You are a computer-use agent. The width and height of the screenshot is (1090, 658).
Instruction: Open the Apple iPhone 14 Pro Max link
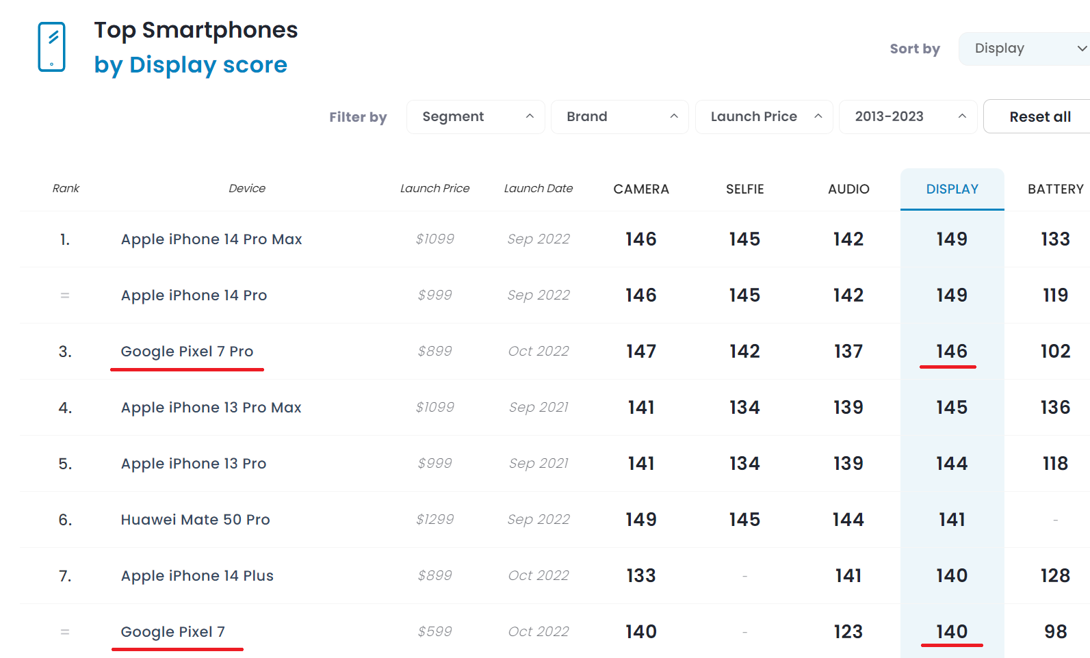pyautogui.click(x=211, y=239)
